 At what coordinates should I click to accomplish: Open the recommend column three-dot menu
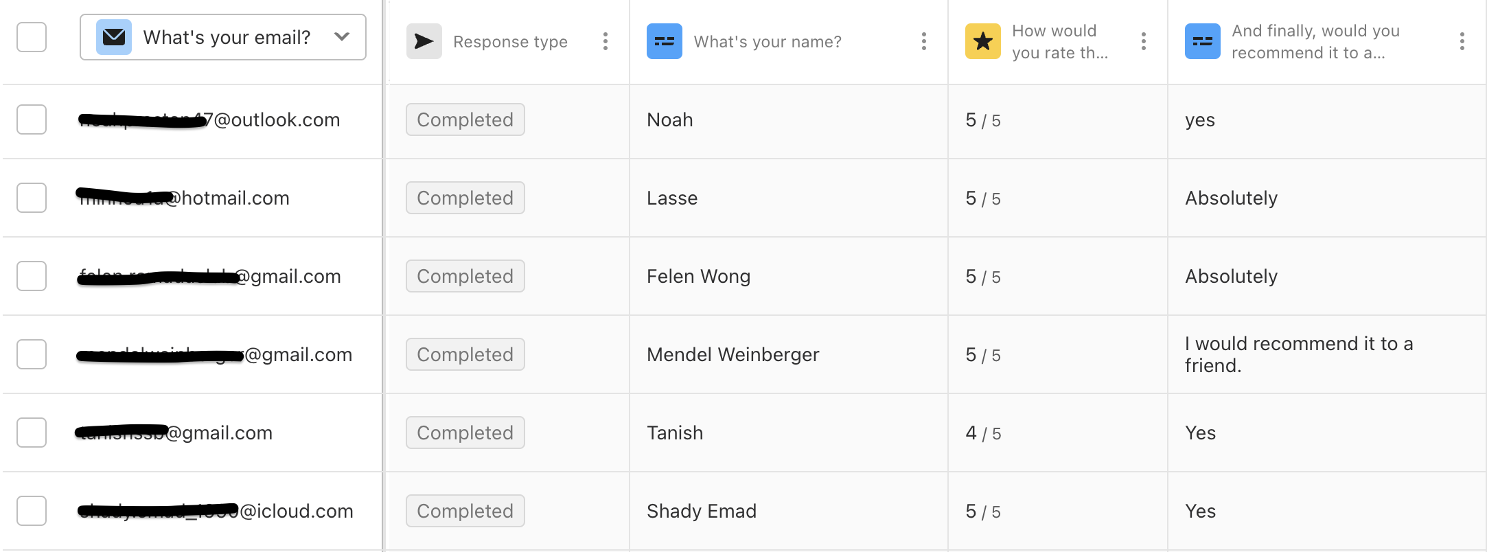[x=1462, y=42]
